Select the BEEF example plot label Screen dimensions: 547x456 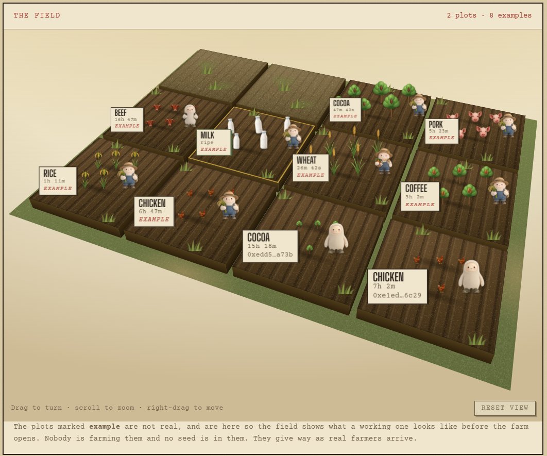coord(127,120)
